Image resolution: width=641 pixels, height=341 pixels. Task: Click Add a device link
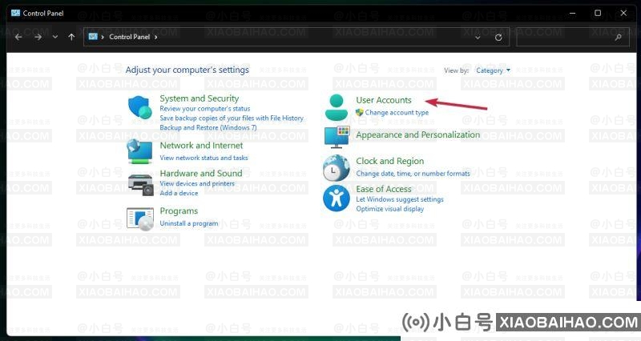click(x=179, y=193)
